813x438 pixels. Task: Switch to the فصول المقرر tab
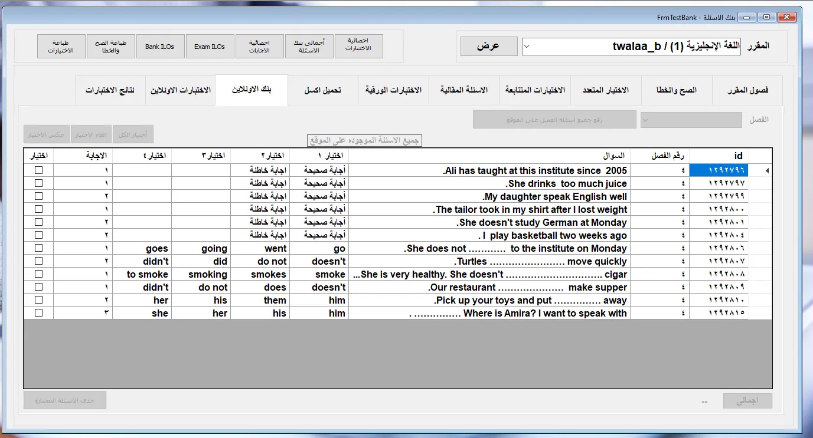click(x=747, y=90)
